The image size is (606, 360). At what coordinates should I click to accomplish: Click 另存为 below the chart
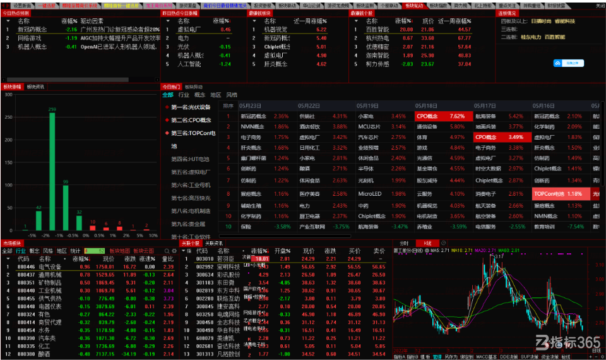tap(451, 356)
